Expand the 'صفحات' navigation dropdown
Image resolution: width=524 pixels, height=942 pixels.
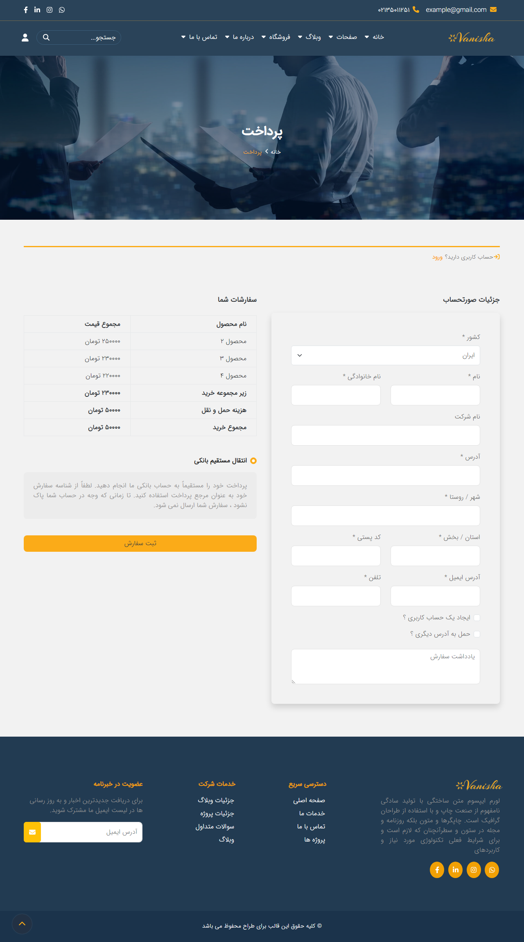(x=343, y=37)
